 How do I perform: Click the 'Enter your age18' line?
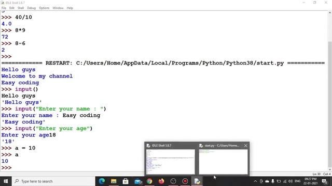[29, 135]
